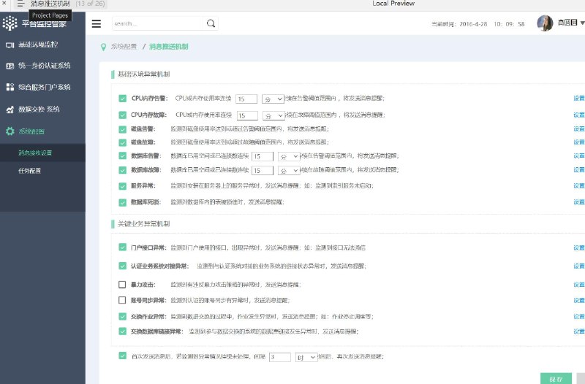Click 设置 link in 磁盘告警 row
The image size is (585, 384).
pyautogui.click(x=579, y=129)
